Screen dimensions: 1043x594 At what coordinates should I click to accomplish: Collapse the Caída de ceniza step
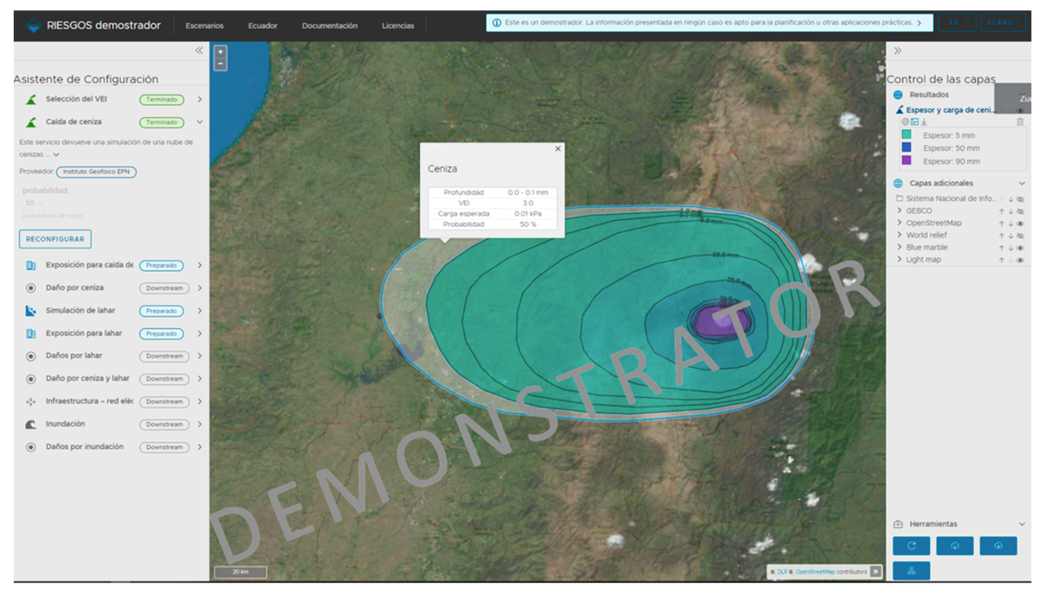coord(200,122)
